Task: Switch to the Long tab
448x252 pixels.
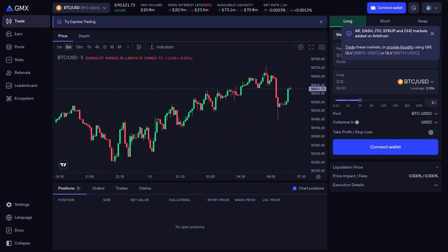Action: pos(348,21)
